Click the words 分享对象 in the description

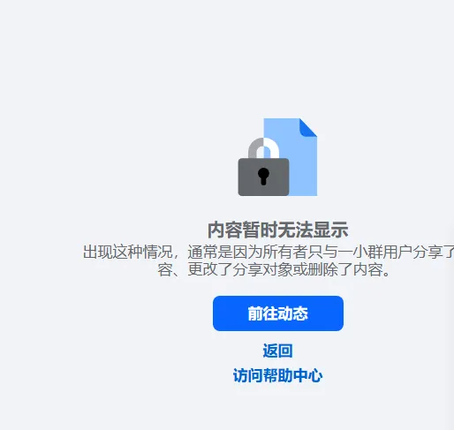point(262,269)
